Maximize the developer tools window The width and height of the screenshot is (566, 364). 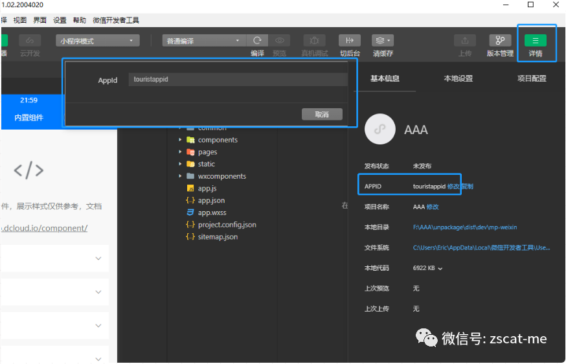pyautogui.click(x=530, y=5)
